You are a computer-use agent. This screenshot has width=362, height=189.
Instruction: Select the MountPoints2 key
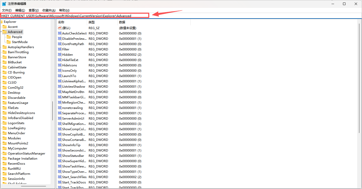(18, 143)
